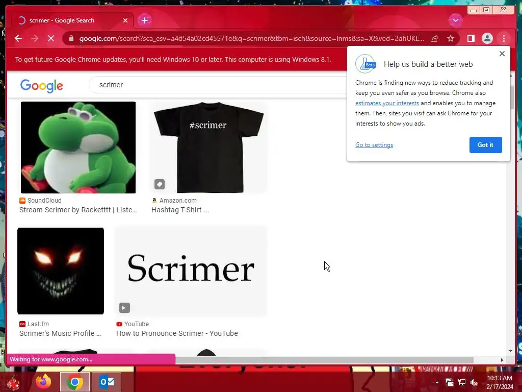Click the Beta flask icon
The height and width of the screenshot is (392, 522).
tap(366, 64)
